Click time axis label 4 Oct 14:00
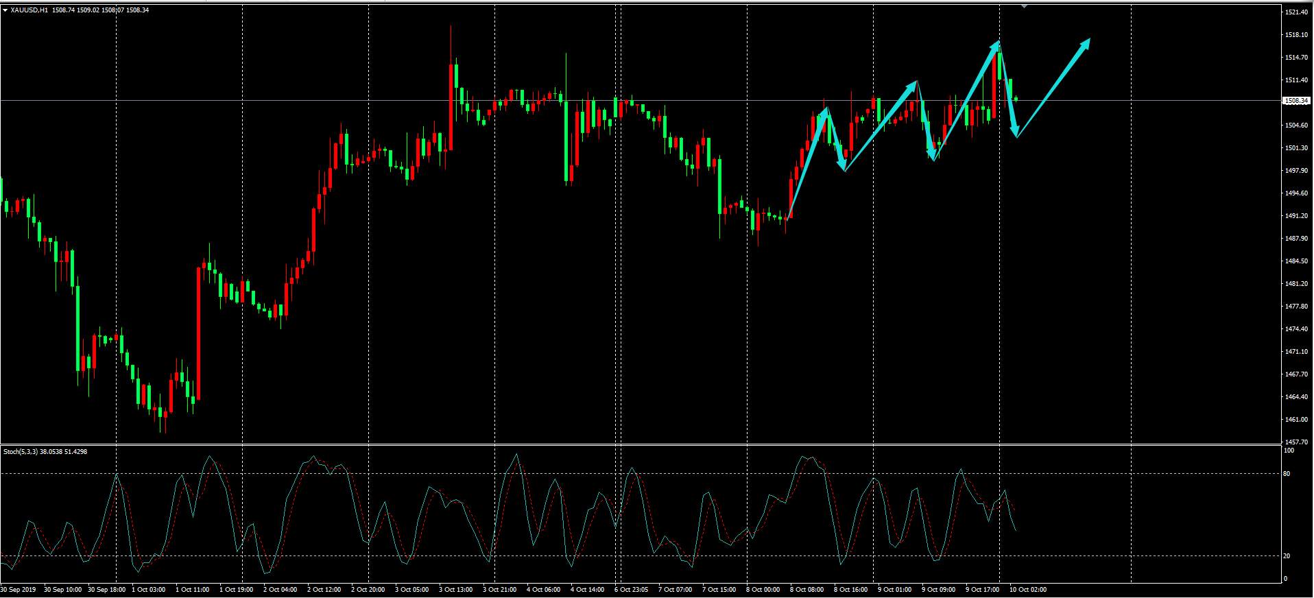 click(588, 590)
